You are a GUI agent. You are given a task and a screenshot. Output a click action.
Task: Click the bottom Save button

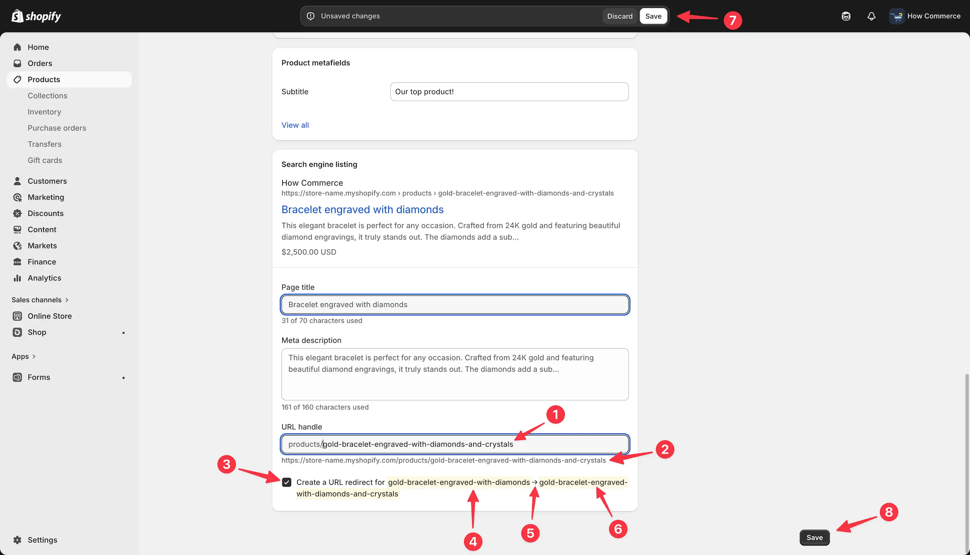(x=814, y=537)
